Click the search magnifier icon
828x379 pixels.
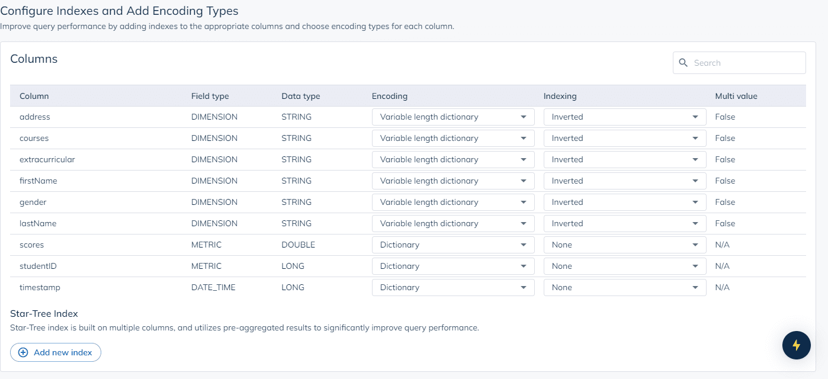(x=683, y=62)
